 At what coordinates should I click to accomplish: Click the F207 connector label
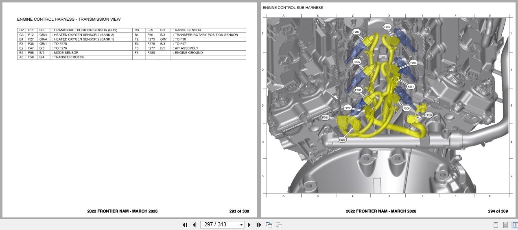(x=358, y=90)
